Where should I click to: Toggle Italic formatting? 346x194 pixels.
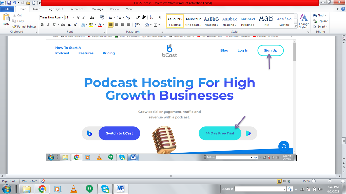pos(48,25)
